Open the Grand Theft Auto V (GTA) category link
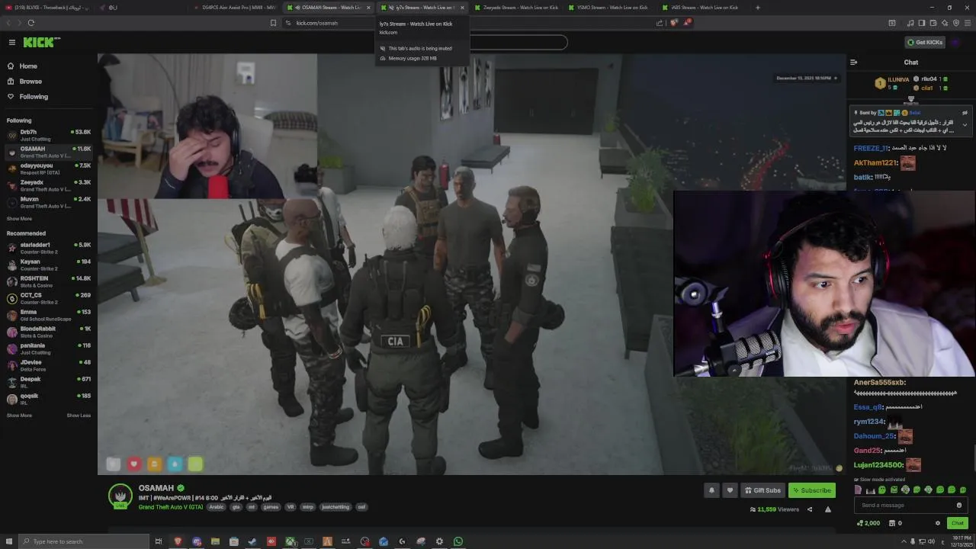976x549 pixels. point(171,507)
